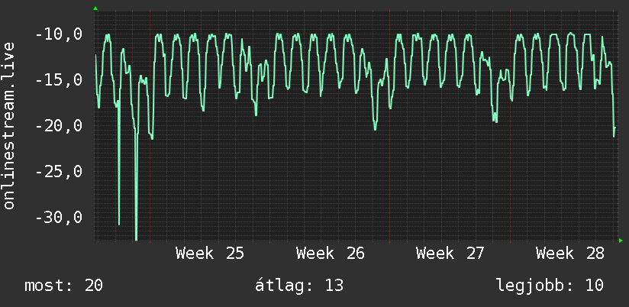Click the 'legjobb: 10' best value text
Viewport: 629px width, 307px height.
550,286
